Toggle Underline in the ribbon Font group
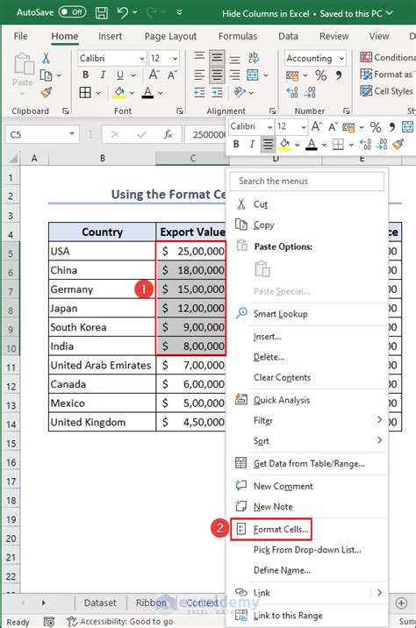Viewport: 416px width, 628px height. pyautogui.click(x=120, y=75)
